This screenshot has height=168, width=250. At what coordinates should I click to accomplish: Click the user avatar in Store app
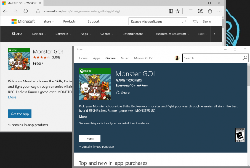[x=177, y=58]
